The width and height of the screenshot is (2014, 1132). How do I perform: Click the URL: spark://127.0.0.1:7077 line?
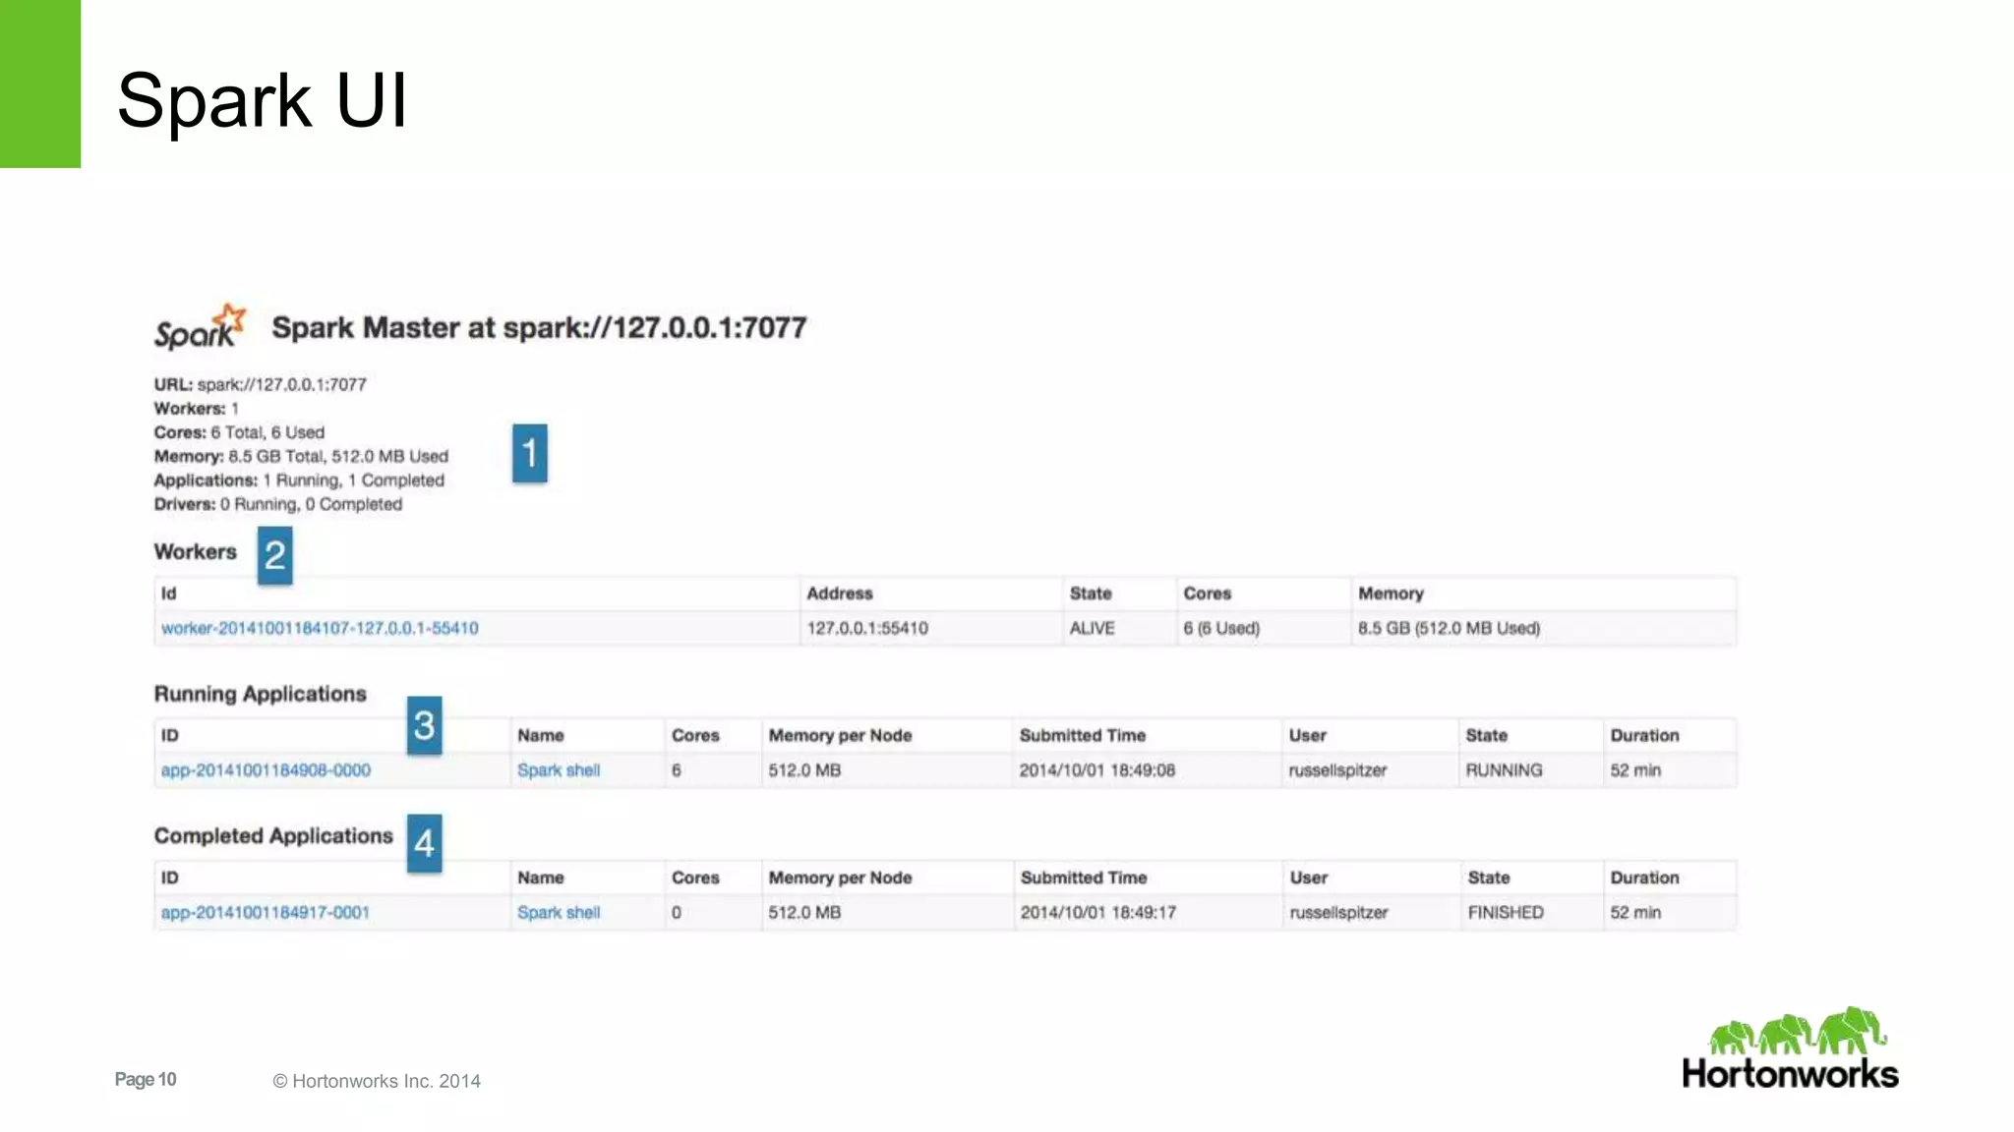[x=260, y=384]
